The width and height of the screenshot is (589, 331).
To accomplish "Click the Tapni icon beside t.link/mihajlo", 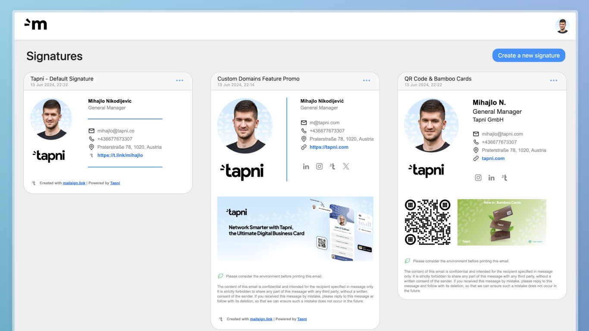I will click(91, 155).
